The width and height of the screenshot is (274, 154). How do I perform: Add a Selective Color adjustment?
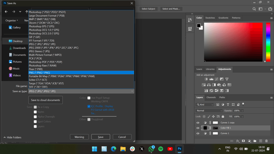pyautogui.click(x=222, y=91)
